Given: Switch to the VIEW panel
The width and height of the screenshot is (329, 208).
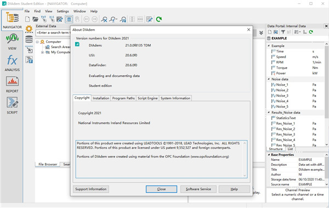Looking at the screenshot, I should pos(12,42).
